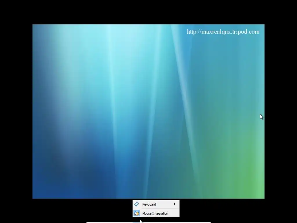The width and height of the screenshot is (297, 223).
Task: Expand the Keyboard submenu arrow
Action: tap(174, 204)
